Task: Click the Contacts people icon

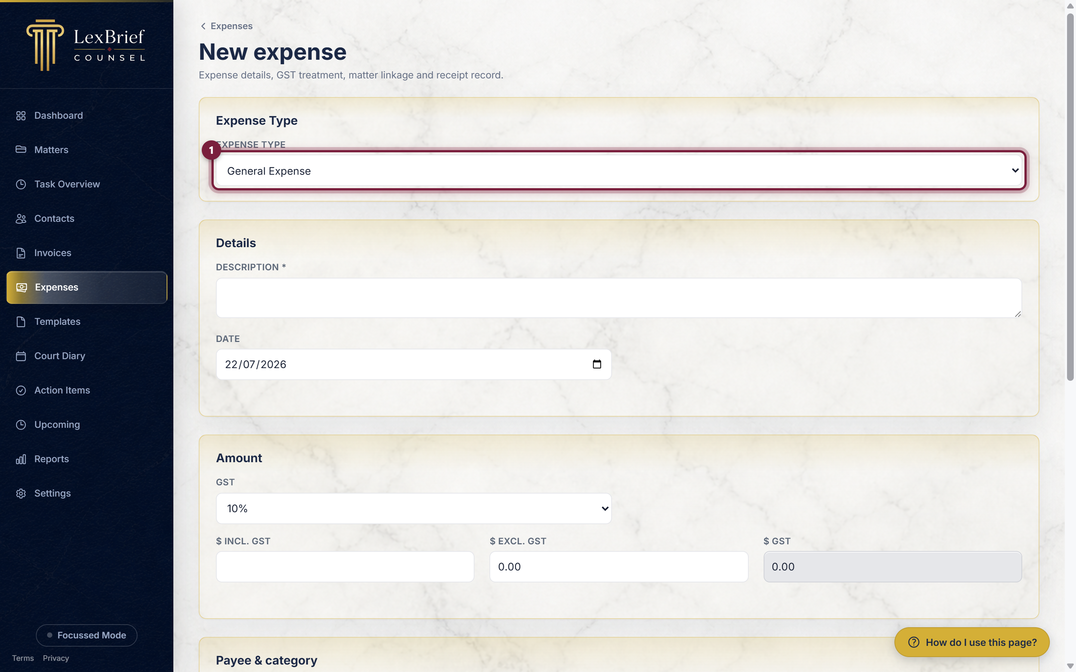Action: [x=21, y=219]
